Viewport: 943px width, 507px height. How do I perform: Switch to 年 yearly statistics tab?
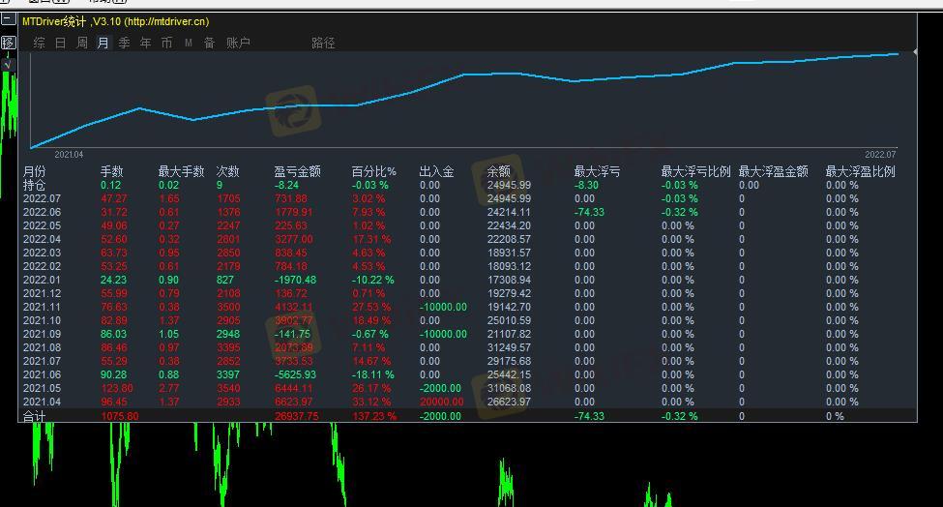[145, 43]
